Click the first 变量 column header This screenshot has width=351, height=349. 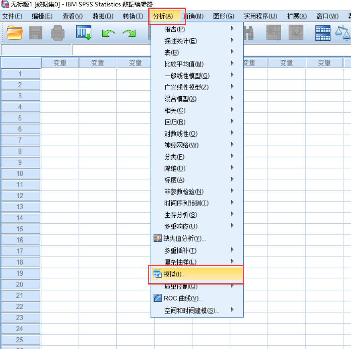point(60,63)
